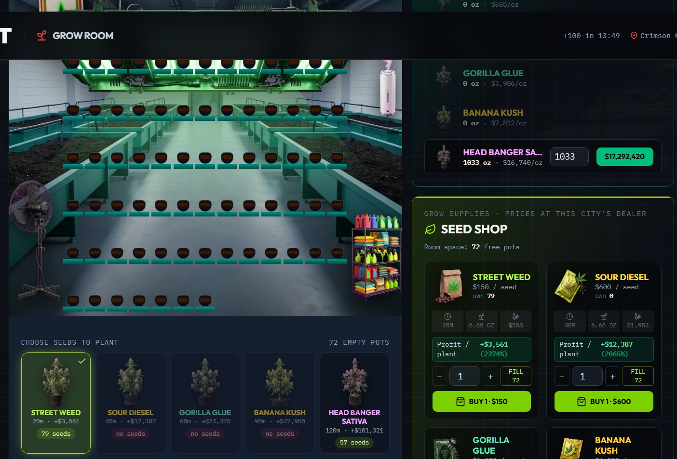Image resolution: width=677 pixels, height=459 pixels.
Task: Click the Head Banger Sativa inventory plant icon
Action: coord(444,157)
